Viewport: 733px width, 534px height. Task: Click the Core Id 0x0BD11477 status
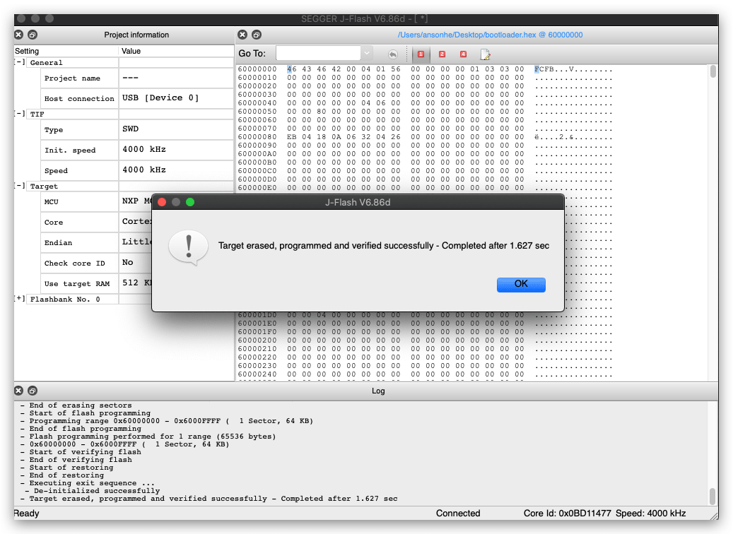pyautogui.click(x=567, y=513)
